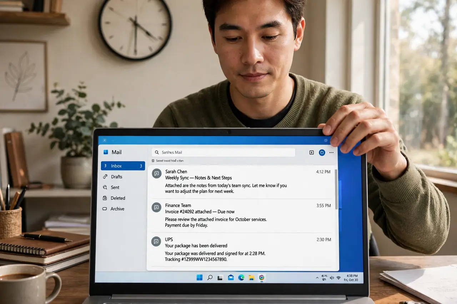Click the message list scrollbar
Screen dimensions: 457x304
(336, 189)
